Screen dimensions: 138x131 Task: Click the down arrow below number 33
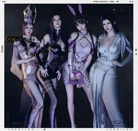tap(136, 54)
